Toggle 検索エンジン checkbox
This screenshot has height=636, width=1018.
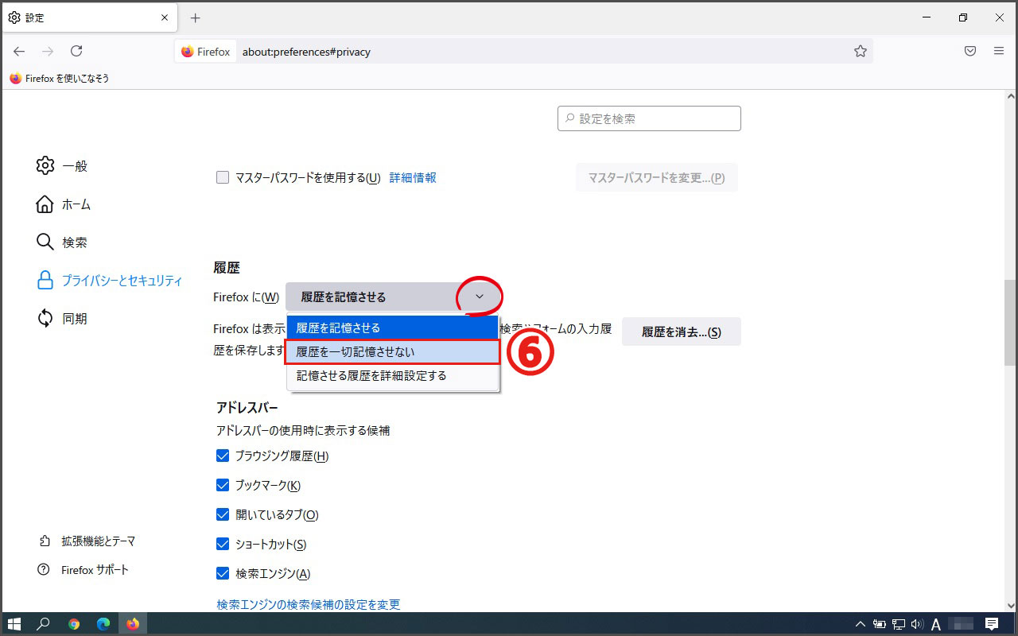(x=223, y=573)
